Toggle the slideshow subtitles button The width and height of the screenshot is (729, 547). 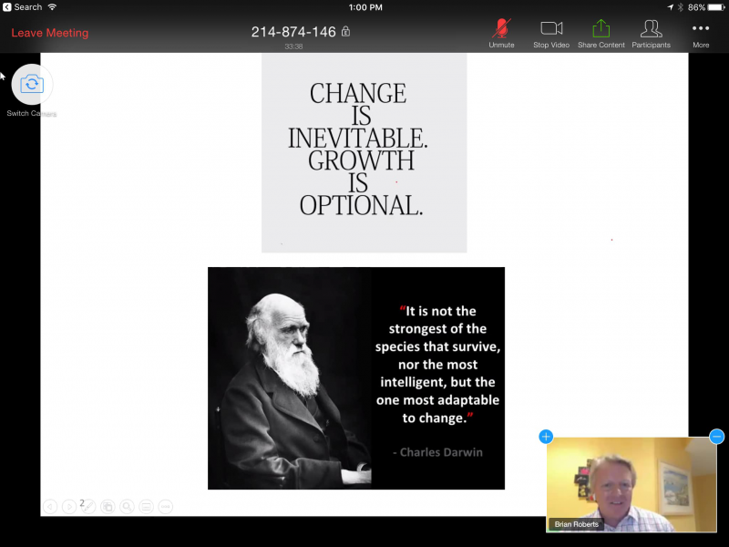pyautogui.click(x=146, y=507)
